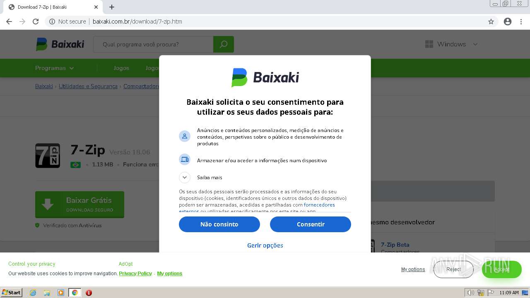
Task: Click the Reject cookies button
Action: pos(453,269)
